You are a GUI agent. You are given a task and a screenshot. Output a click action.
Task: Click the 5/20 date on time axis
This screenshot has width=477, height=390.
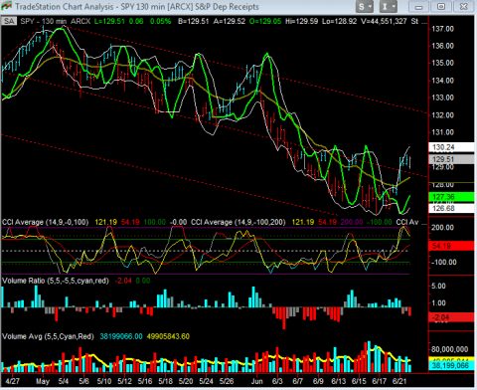point(186,381)
